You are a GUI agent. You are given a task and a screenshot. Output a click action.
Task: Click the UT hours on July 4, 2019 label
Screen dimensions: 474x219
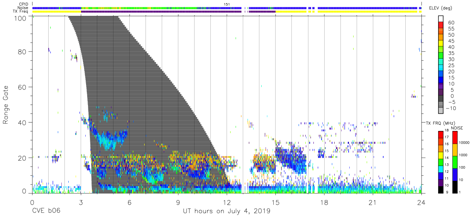(x=227, y=211)
